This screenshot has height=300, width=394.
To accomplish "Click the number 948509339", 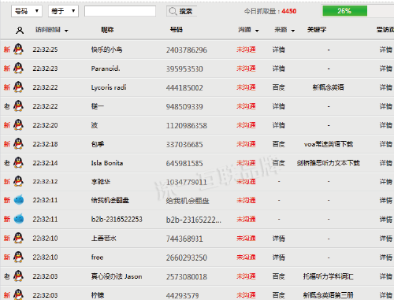I will 184,106.
